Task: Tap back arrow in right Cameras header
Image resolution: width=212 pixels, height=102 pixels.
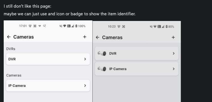Action: pos(97,37)
